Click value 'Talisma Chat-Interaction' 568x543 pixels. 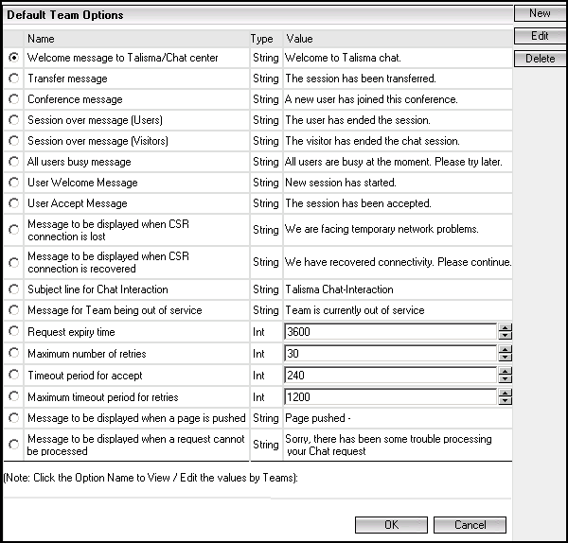(x=339, y=289)
